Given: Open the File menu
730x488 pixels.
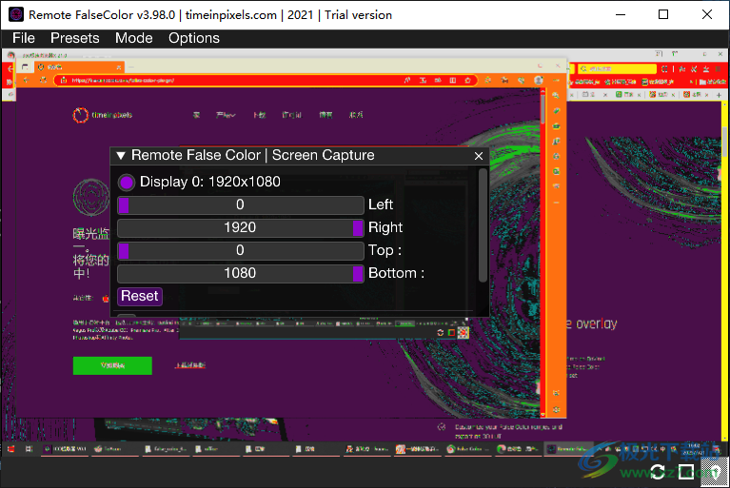Looking at the screenshot, I should coord(23,38).
